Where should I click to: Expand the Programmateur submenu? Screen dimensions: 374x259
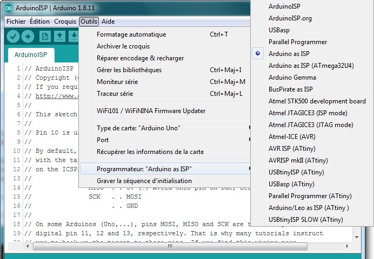click(165, 169)
